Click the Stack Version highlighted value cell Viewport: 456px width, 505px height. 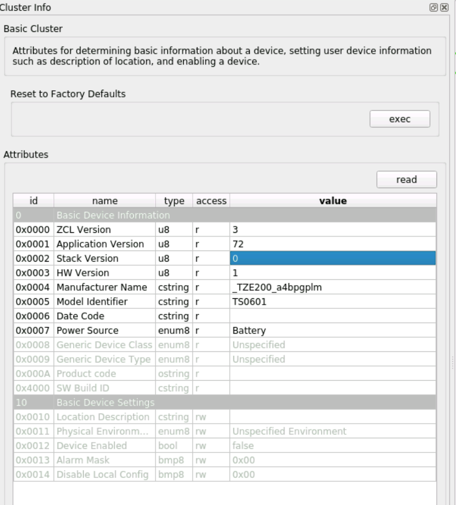333,258
